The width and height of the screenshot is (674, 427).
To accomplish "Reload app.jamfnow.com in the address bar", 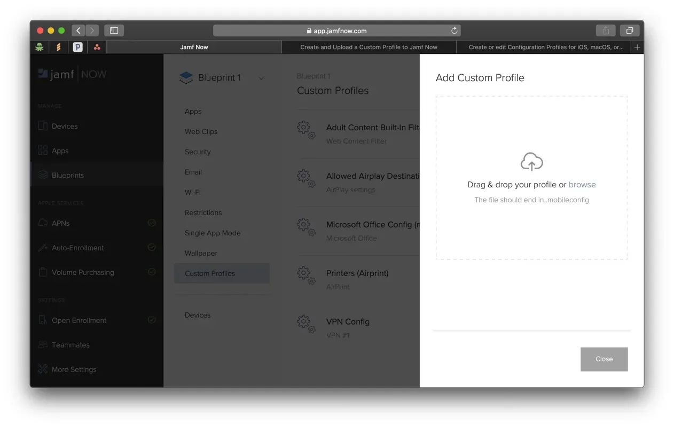I will click(x=454, y=30).
